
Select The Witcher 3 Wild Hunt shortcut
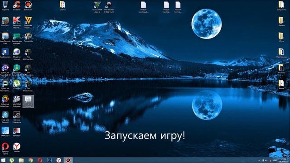pos(109,7)
